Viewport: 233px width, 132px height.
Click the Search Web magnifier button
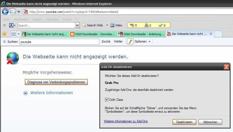click(92, 25)
